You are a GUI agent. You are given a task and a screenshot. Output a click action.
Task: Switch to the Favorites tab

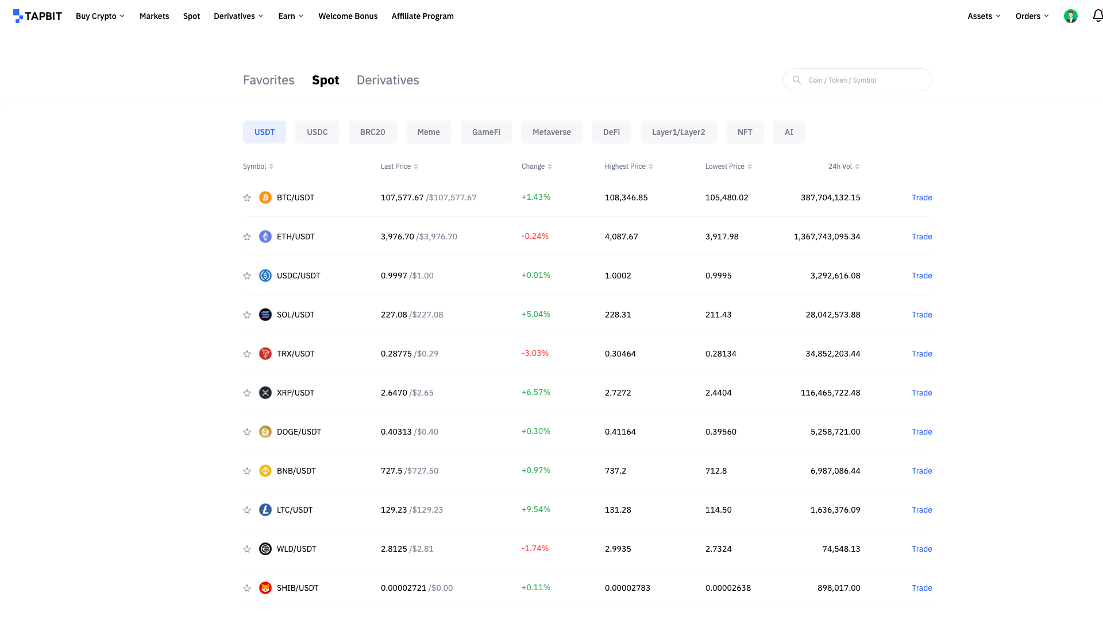[268, 80]
